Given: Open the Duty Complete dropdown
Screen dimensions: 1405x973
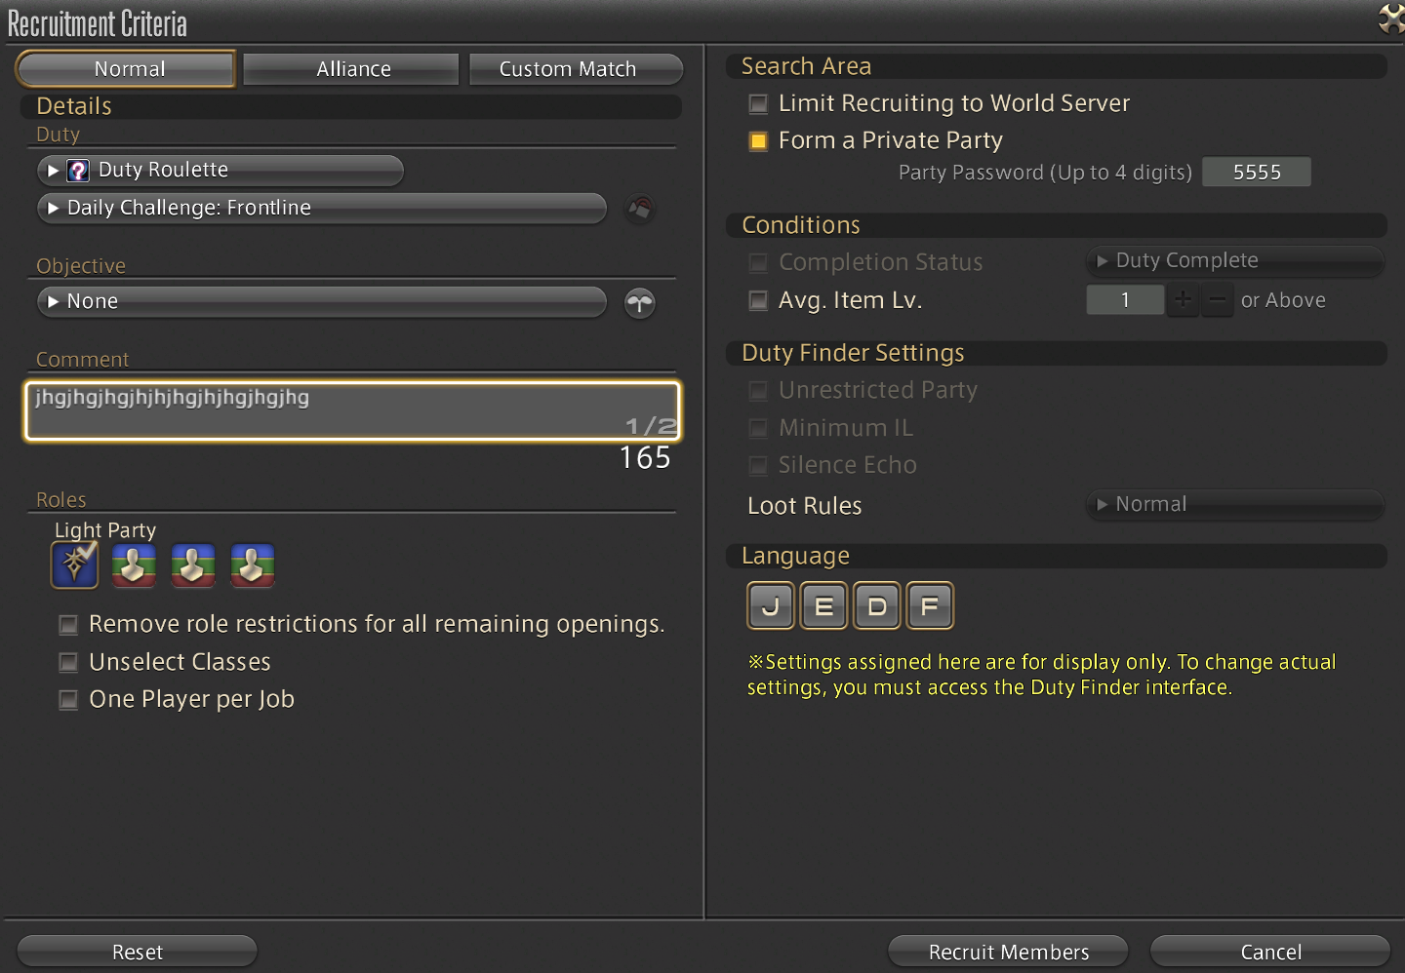Looking at the screenshot, I should (1235, 261).
